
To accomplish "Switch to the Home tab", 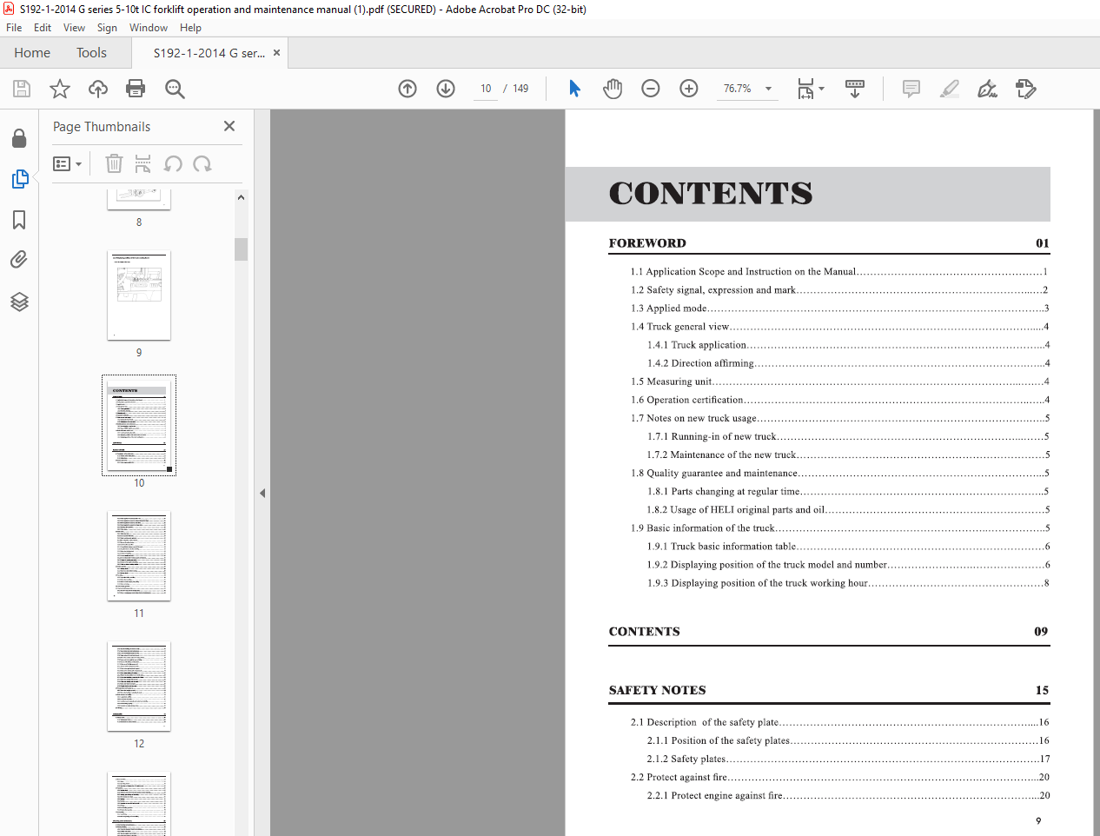I will tap(32, 53).
